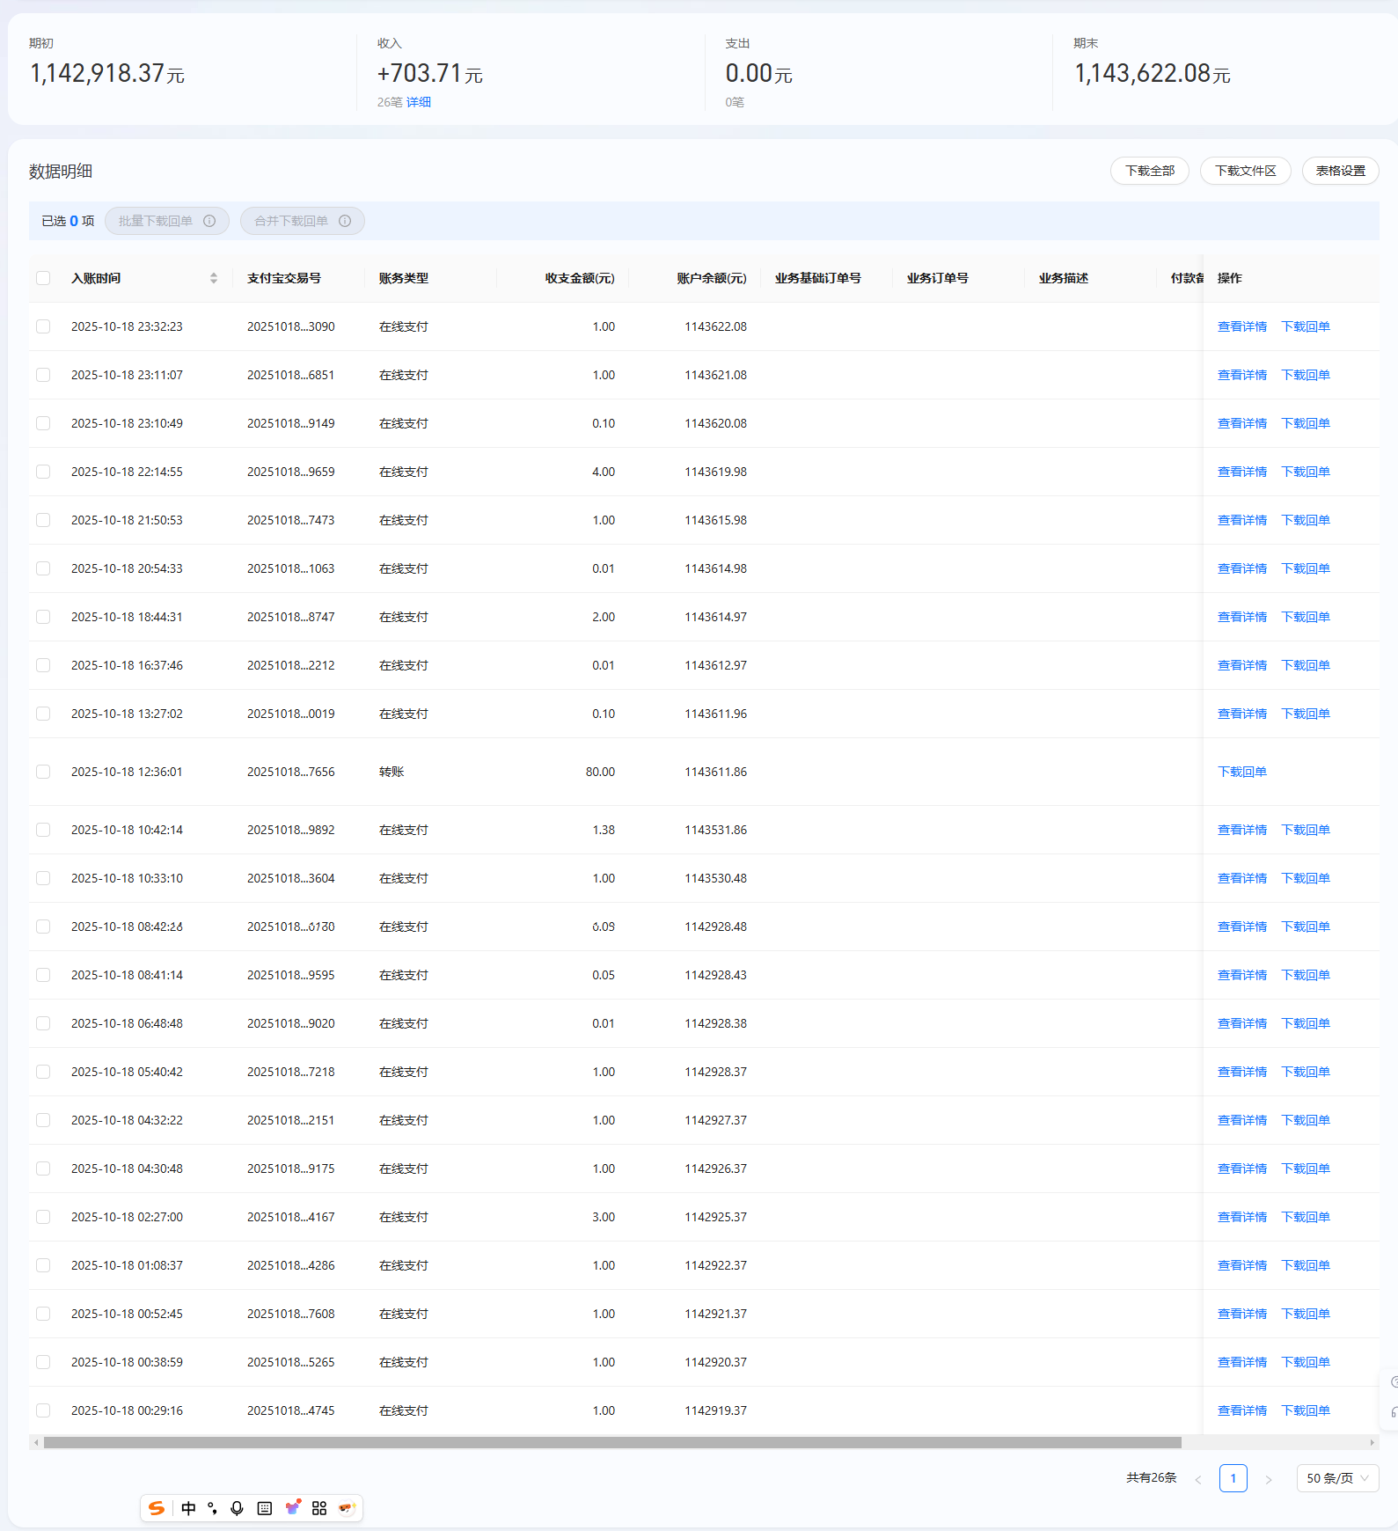Click the next page arrow in pagination
Image resolution: width=1398 pixels, height=1531 pixels.
[1268, 1479]
